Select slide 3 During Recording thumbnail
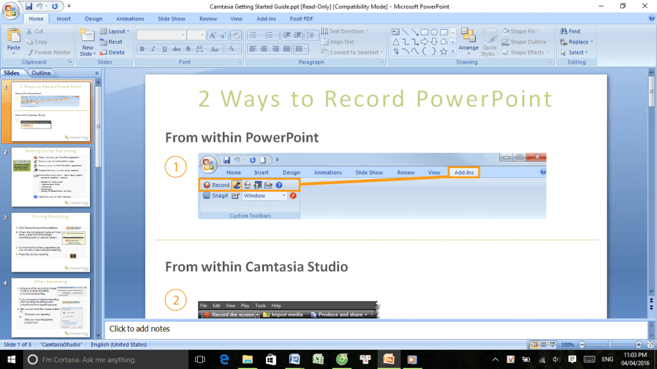This screenshot has height=369, width=657. [51, 242]
